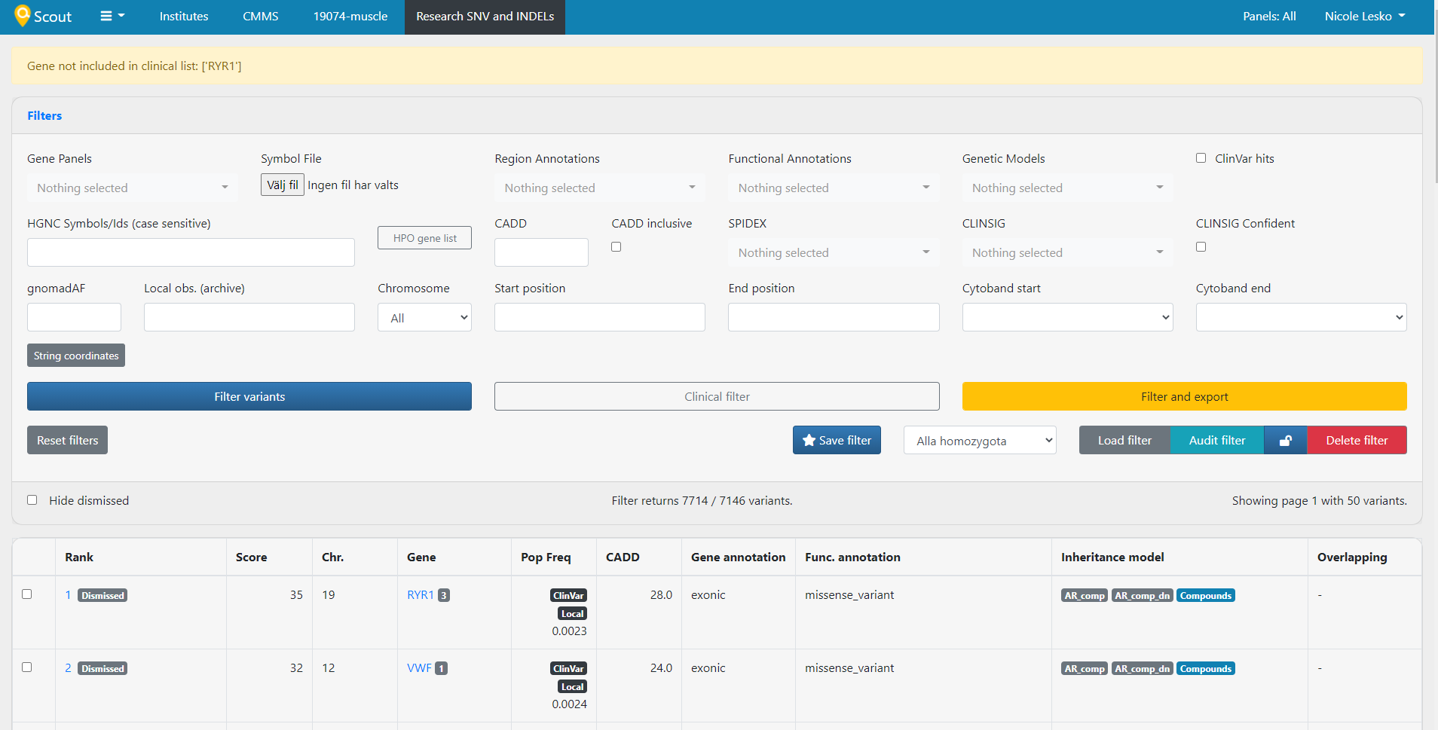
Task: Click the HGNC Symbols/Ids input field
Action: pyautogui.click(x=191, y=252)
